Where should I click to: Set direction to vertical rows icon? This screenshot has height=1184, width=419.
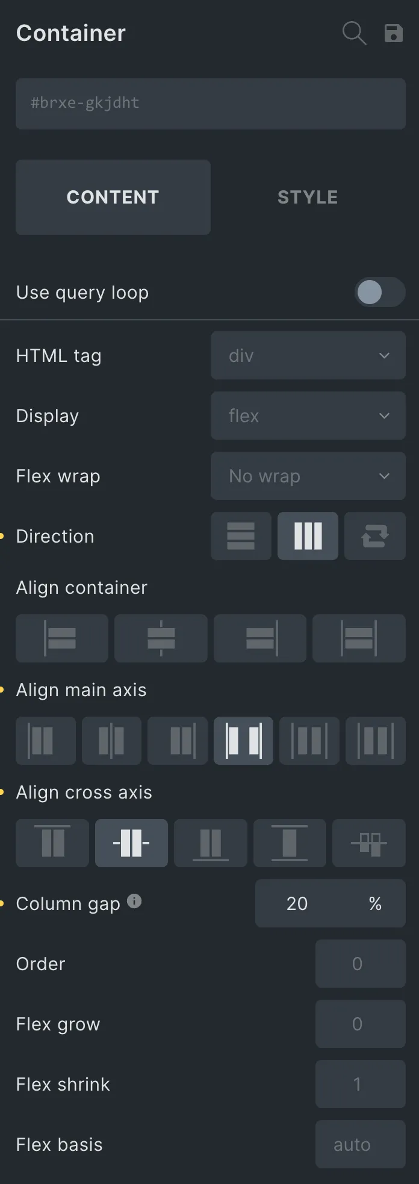241,536
